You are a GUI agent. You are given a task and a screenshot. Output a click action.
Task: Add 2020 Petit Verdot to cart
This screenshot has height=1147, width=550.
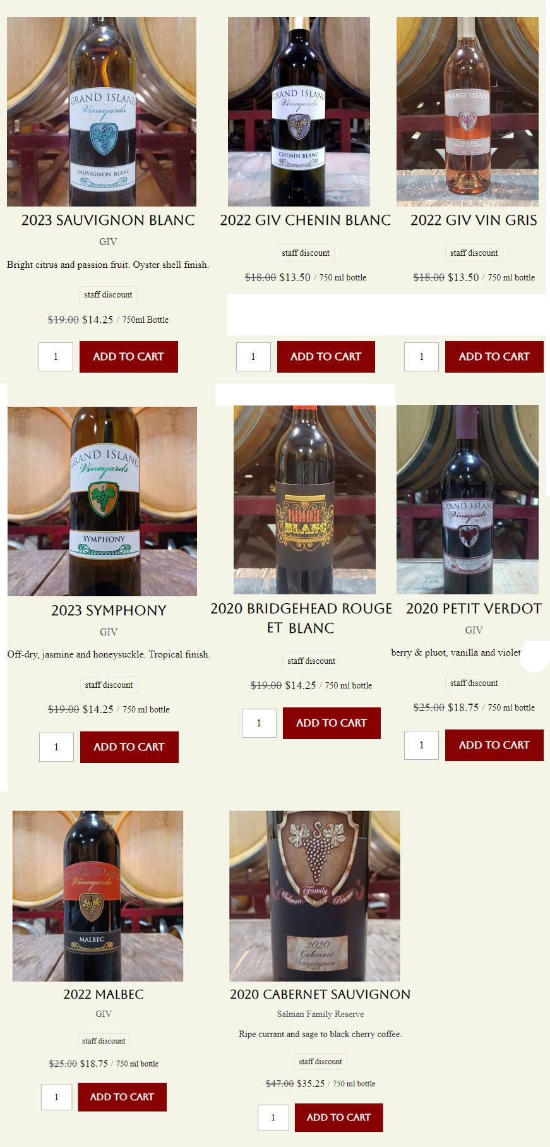coord(494,745)
